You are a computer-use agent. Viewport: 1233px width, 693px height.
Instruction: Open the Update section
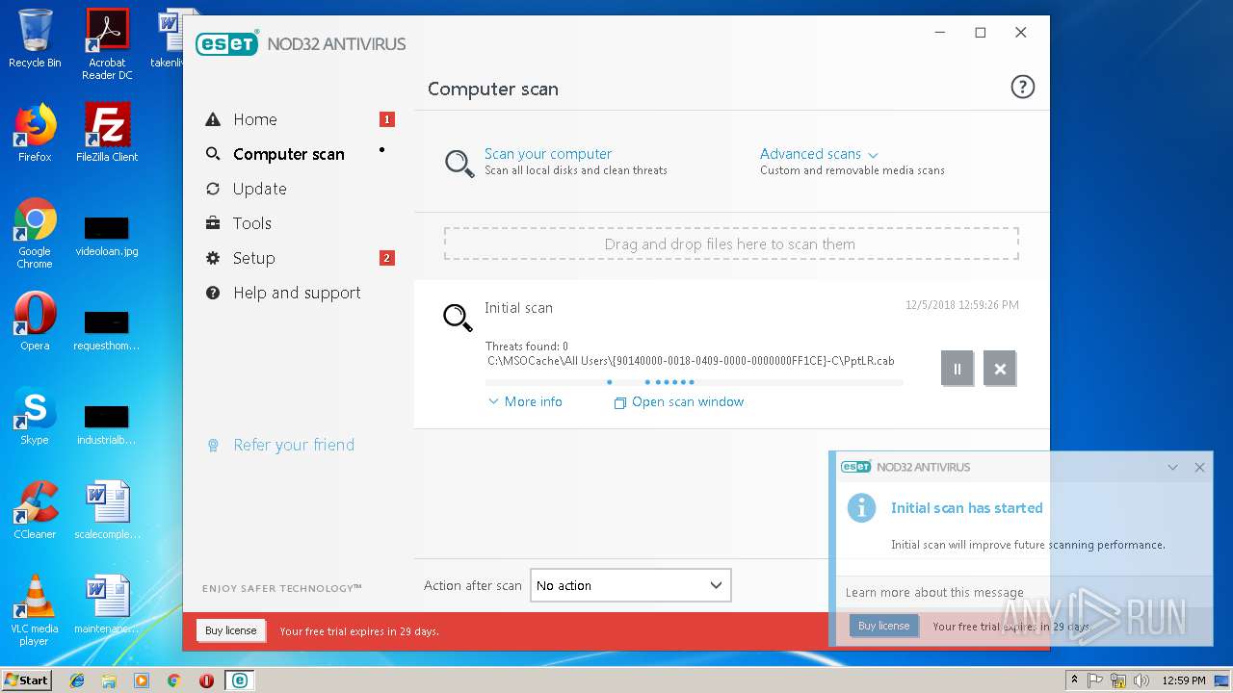tap(259, 189)
